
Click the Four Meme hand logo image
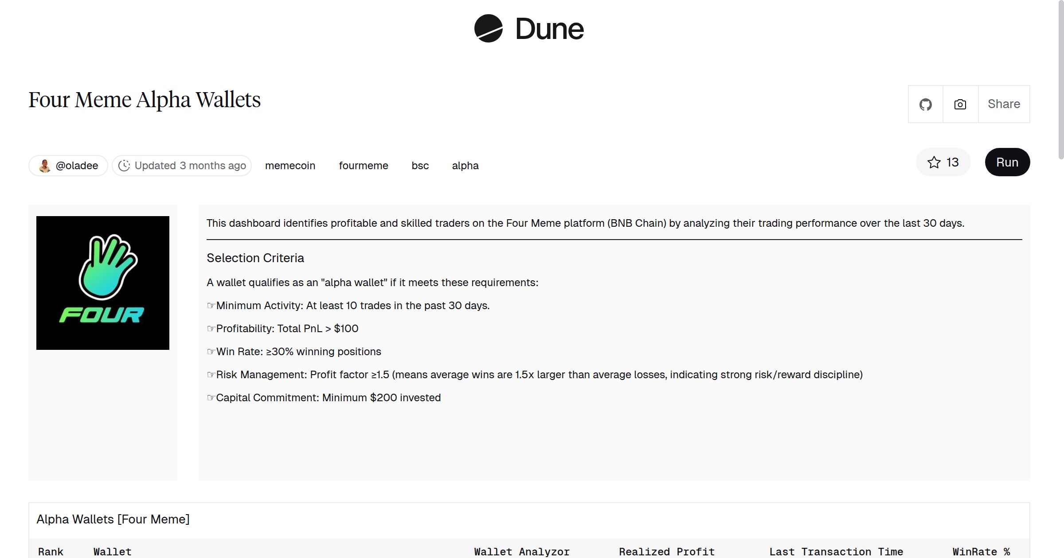click(103, 283)
